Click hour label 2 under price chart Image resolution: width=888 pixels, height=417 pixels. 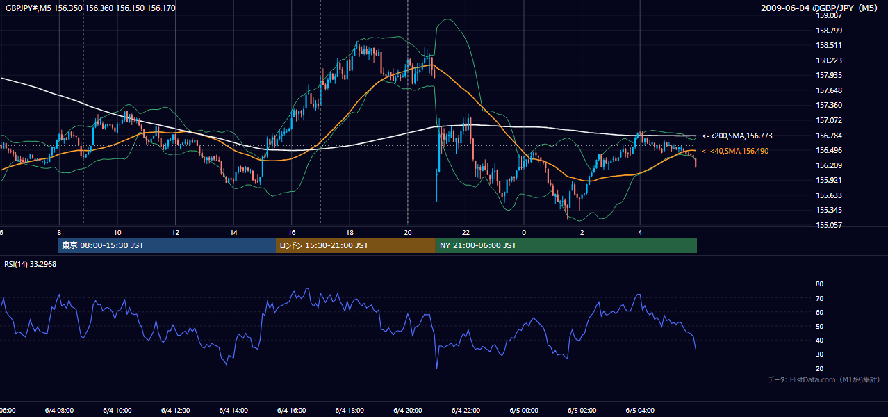(x=582, y=233)
